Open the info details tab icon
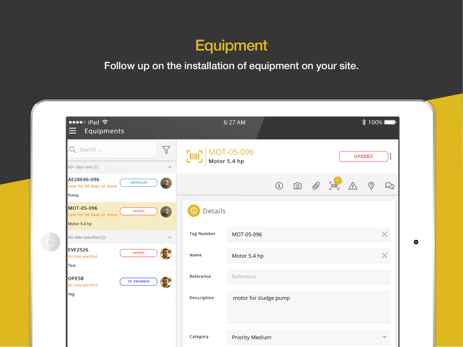463x347 pixels. 279,186
